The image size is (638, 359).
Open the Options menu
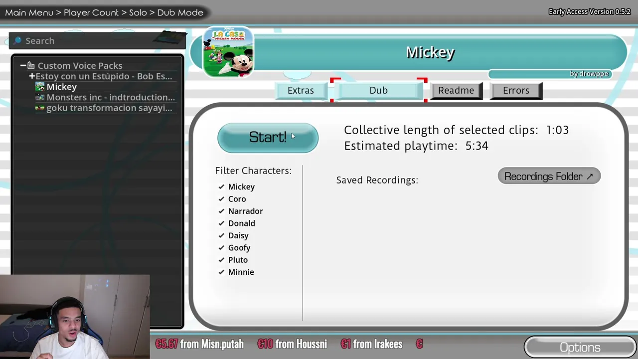[580, 348]
